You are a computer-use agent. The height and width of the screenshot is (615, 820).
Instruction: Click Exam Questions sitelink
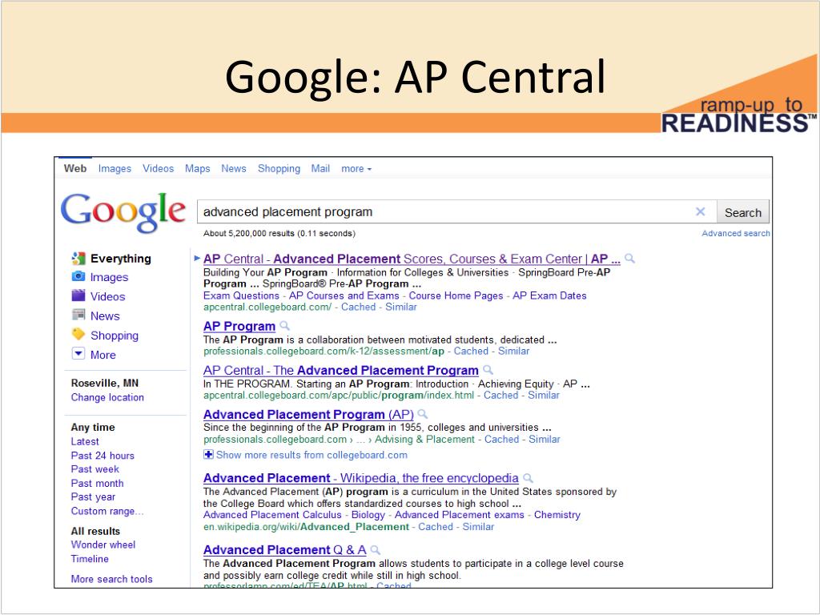(241, 295)
